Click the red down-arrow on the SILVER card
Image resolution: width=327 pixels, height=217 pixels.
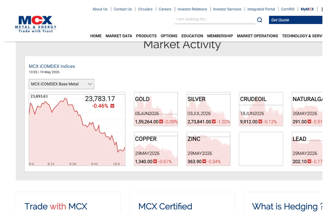point(214,122)
